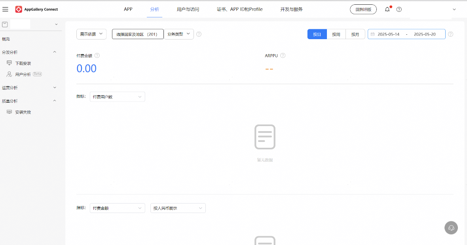Viewport: 467px width, 245px height.
Task: Open the hamburger menu icon
Action: click(6, 9)
